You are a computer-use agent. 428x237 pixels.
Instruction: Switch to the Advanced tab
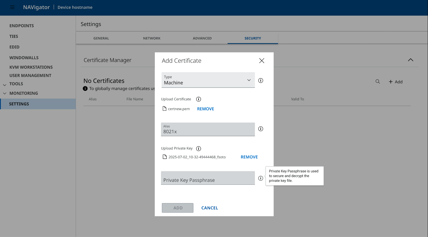coord(202,38)
